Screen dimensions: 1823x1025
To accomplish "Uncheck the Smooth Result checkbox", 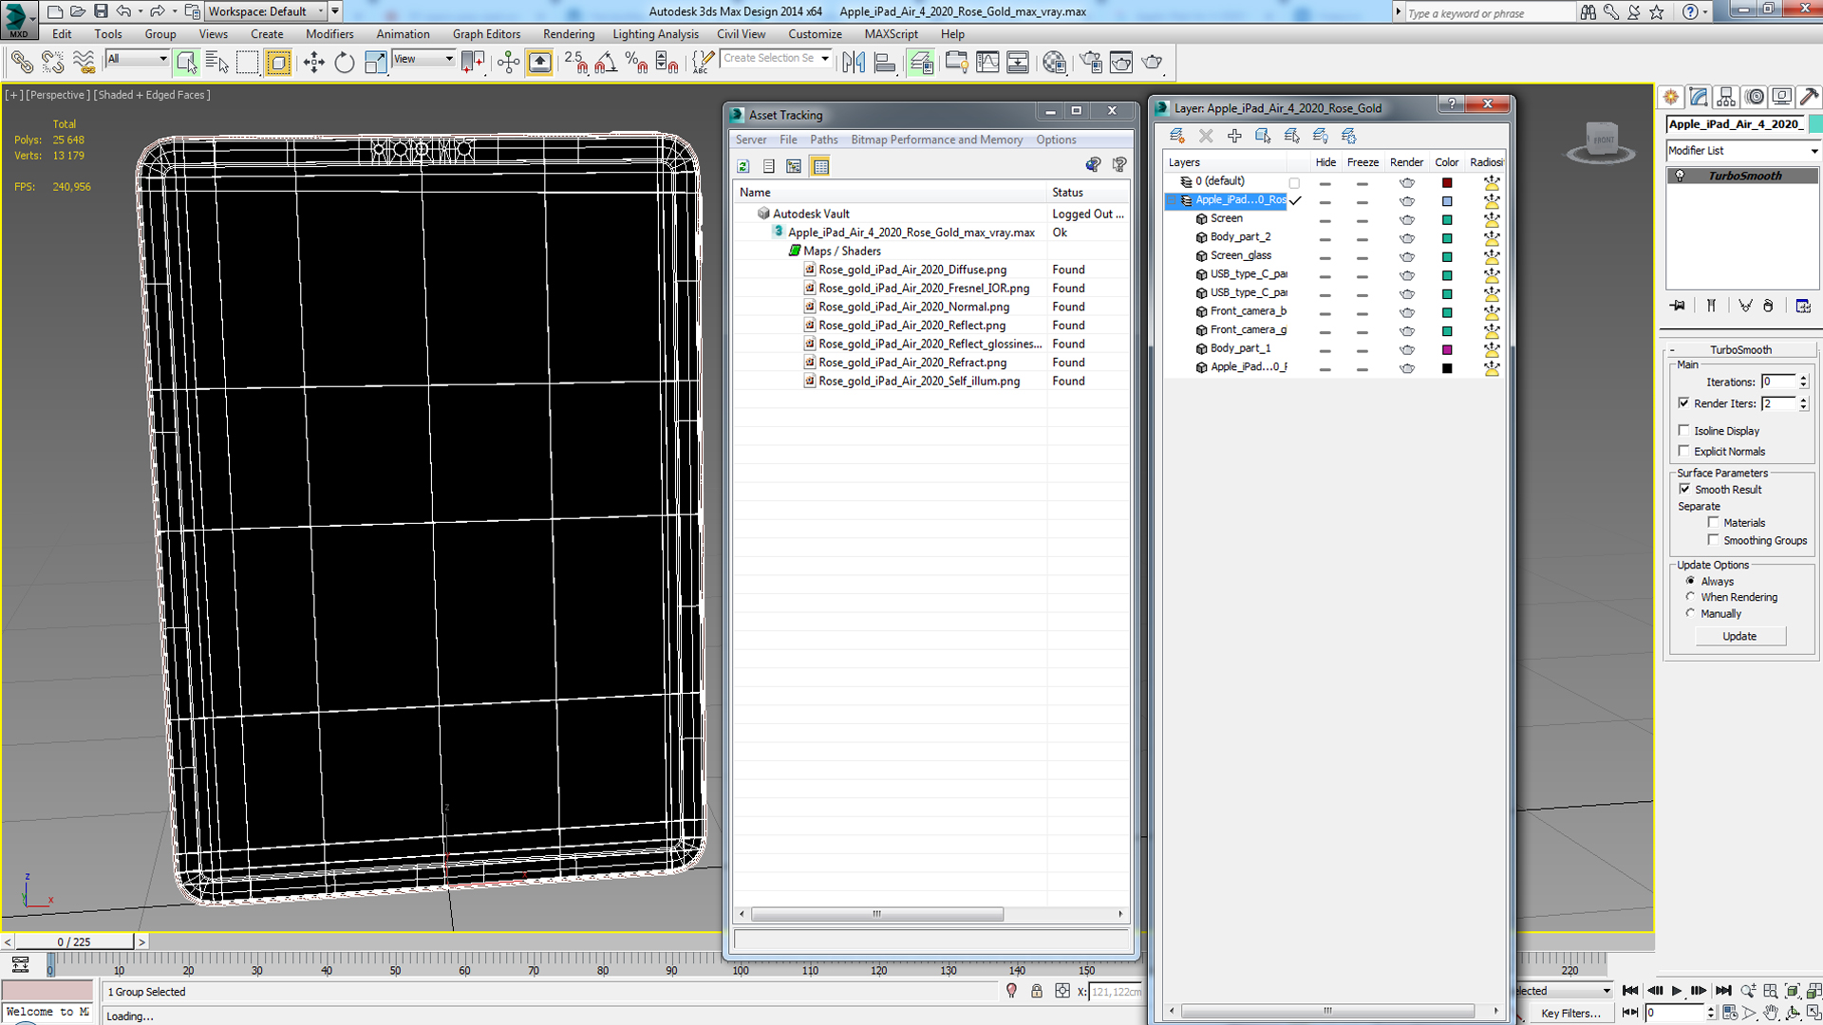I will point(1684,489).
